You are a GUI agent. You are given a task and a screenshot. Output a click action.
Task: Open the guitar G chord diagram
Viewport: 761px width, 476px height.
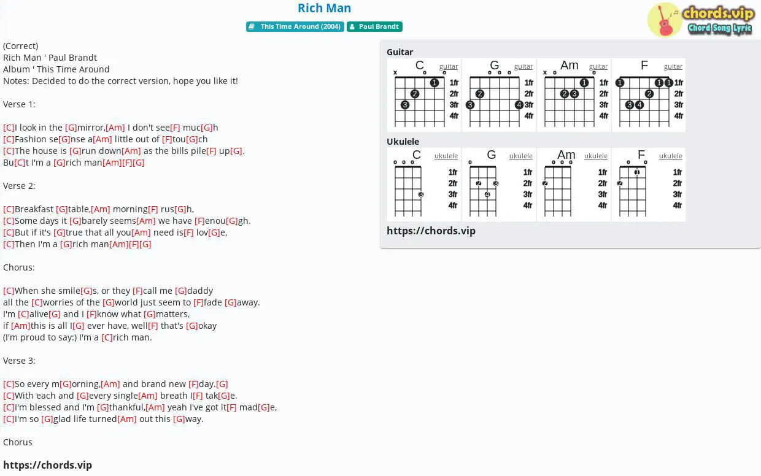499,95
